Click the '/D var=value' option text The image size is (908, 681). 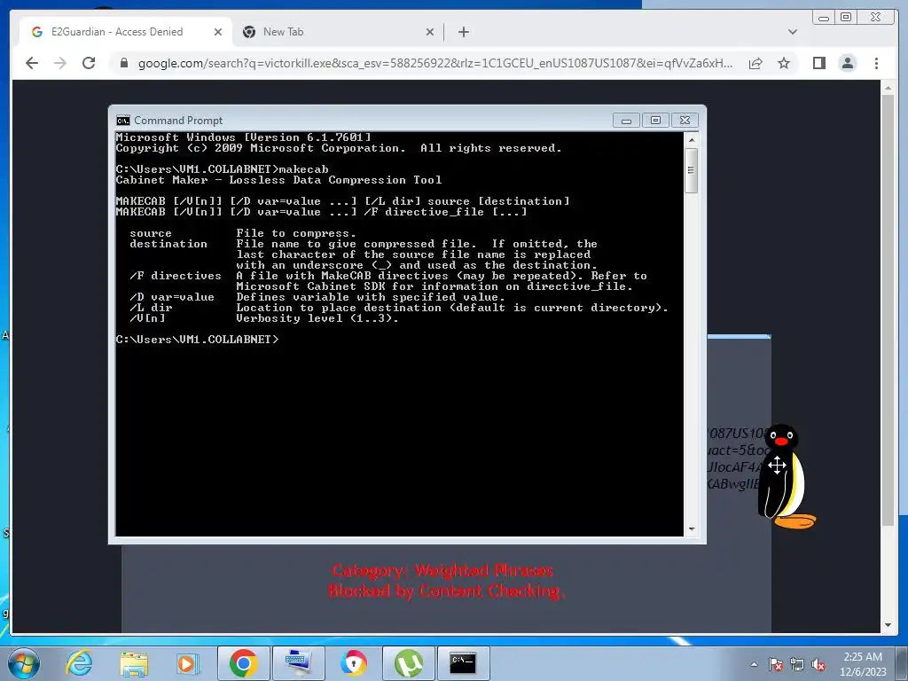(x=172, y=297)
